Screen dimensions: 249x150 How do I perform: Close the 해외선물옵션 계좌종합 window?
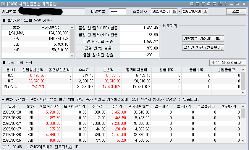(244, 4)
